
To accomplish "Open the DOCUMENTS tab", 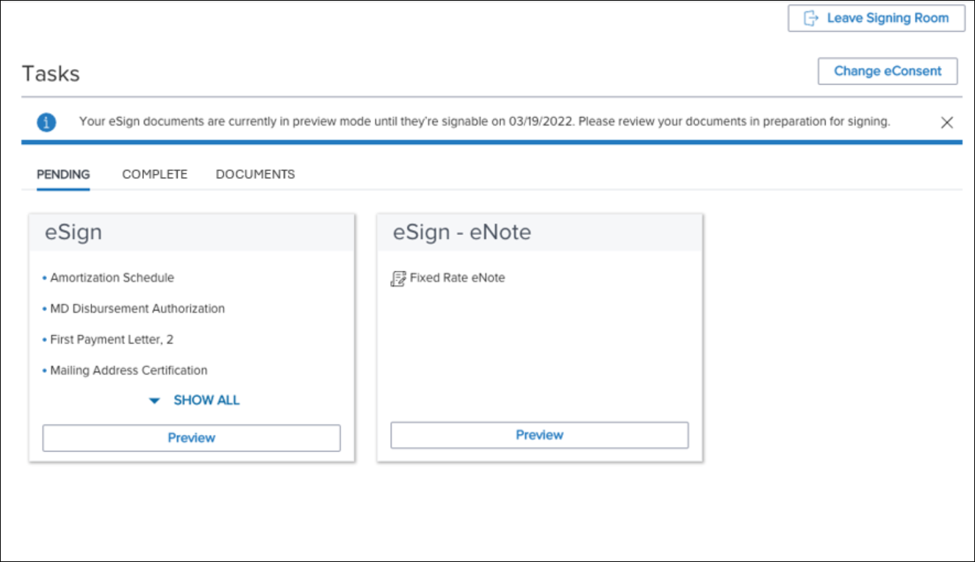I will (x=254, y=174).
